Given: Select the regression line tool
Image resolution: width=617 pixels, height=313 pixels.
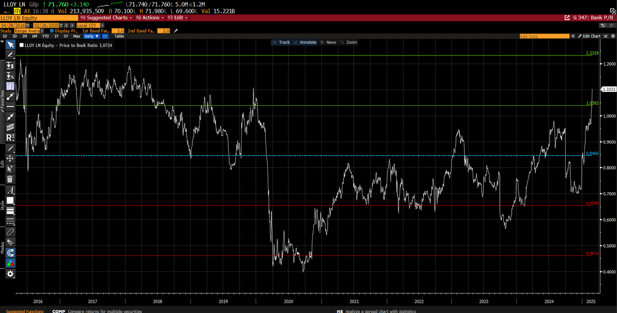Looking at the screenshot, I should (x=10, y=117).
